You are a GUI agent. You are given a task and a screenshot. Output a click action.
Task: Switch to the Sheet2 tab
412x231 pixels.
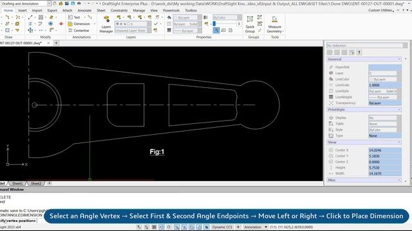[x=36, y=184]
